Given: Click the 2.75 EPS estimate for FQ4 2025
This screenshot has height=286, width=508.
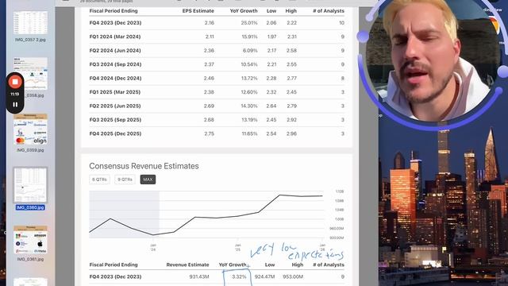Looking at the screenshot, I should pos(210,133).
